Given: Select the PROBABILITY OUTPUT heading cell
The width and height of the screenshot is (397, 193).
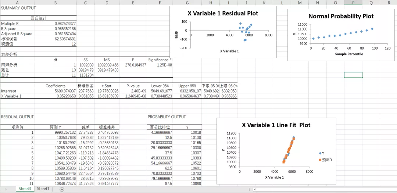Looking at the screenshot, I should click(x=167, y=117).
